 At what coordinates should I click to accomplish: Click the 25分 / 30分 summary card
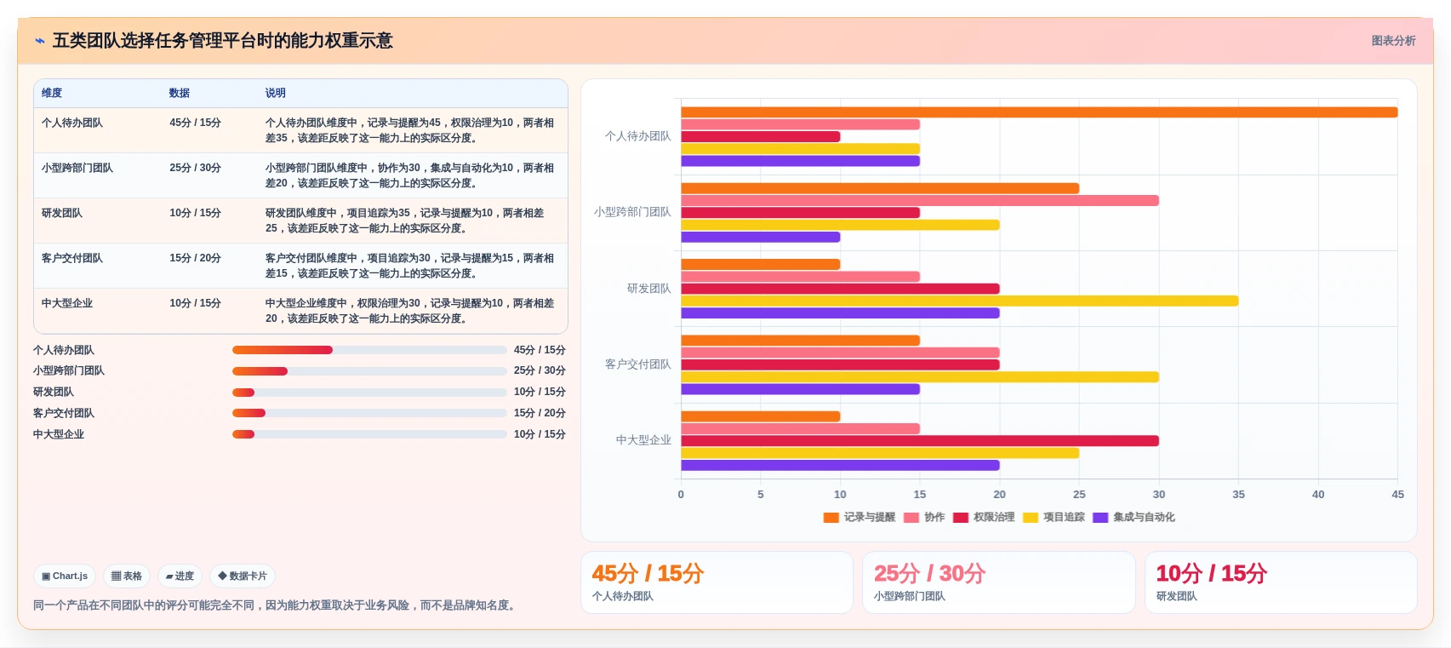pos(999,582)
